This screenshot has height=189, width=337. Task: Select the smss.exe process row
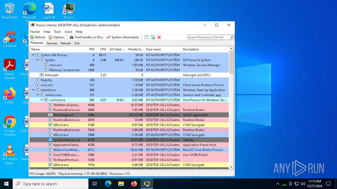pyautogui.click(x=129, y=65)
